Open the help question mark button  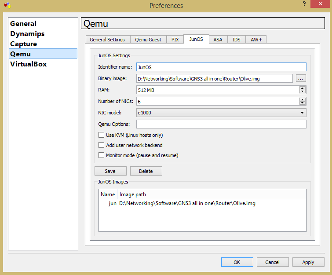(304, 4)
